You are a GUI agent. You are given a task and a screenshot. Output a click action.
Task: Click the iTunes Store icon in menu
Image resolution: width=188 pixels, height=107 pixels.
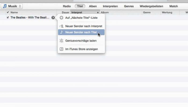[62, 49]
